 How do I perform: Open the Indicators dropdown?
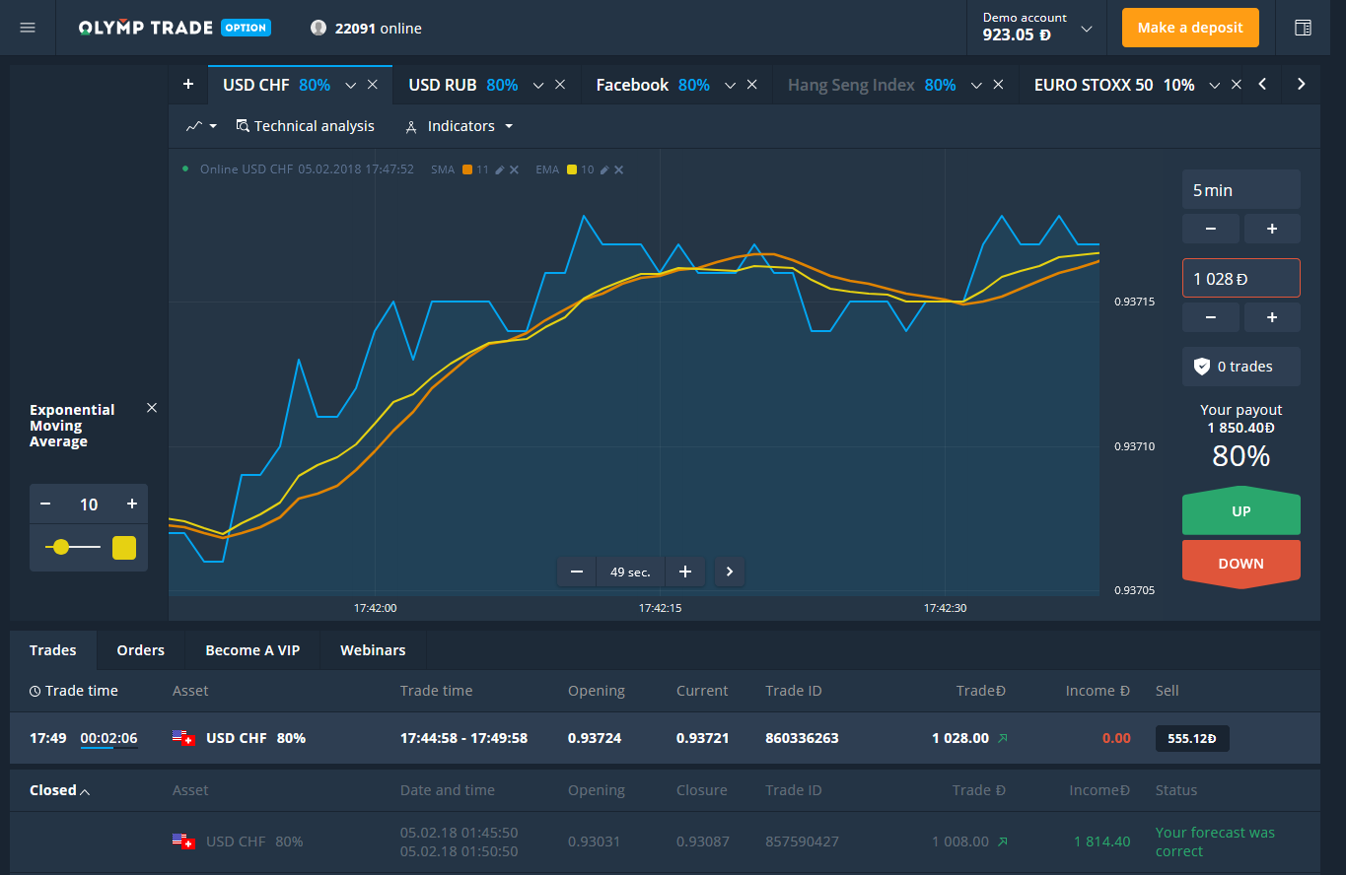460,126
